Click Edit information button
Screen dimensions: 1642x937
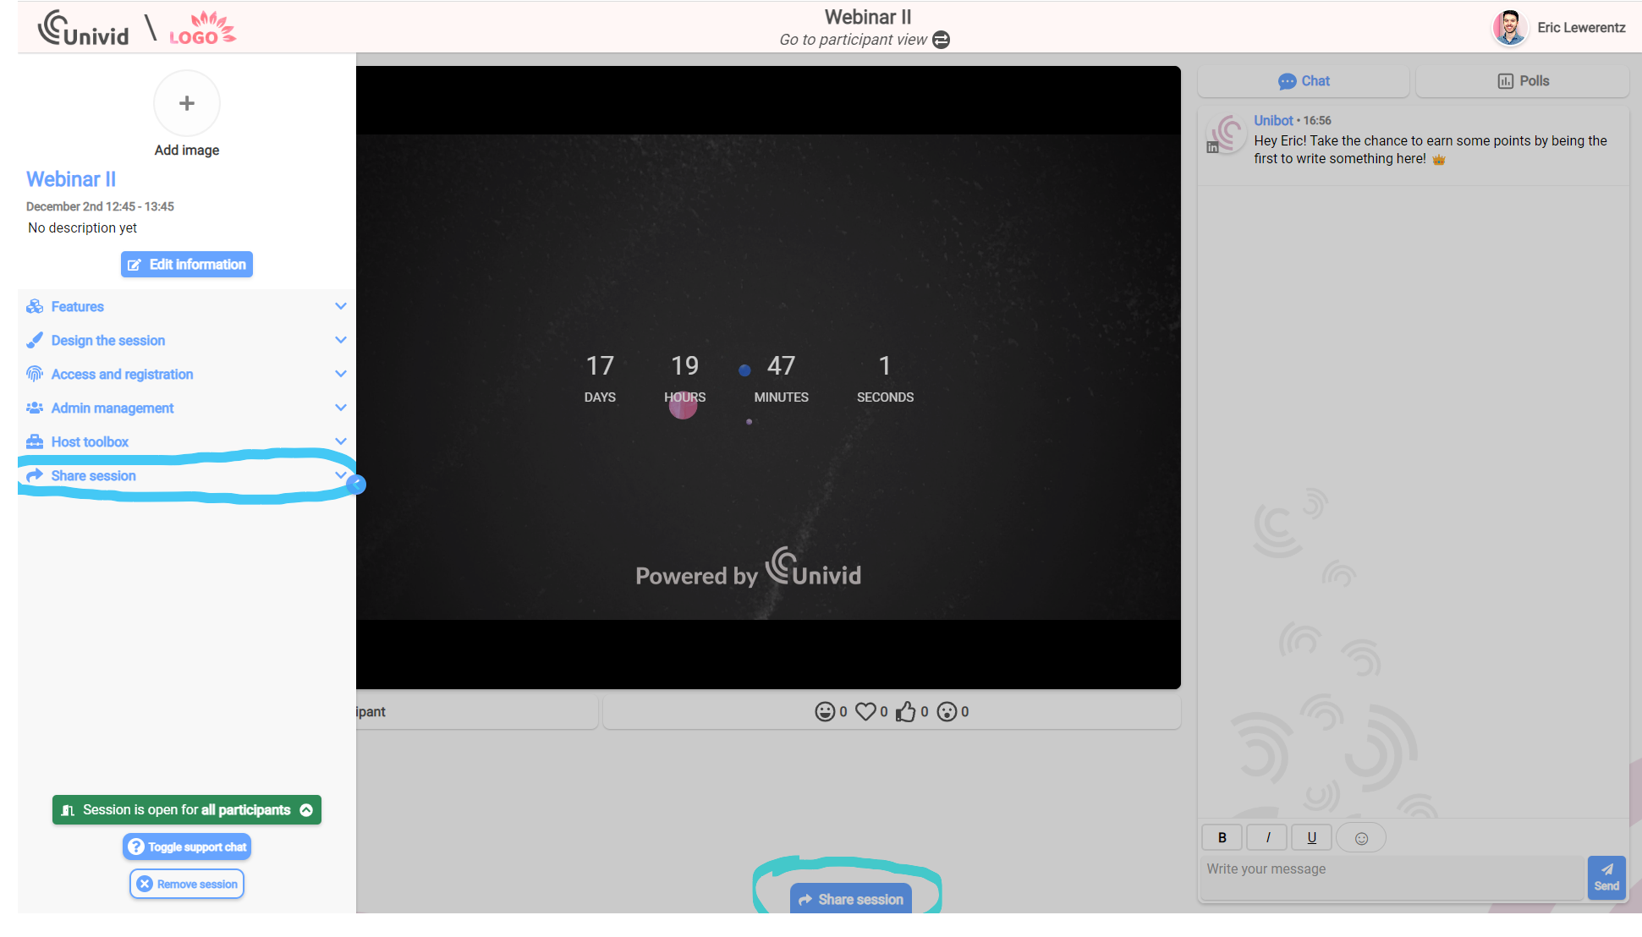coord(187,264)
